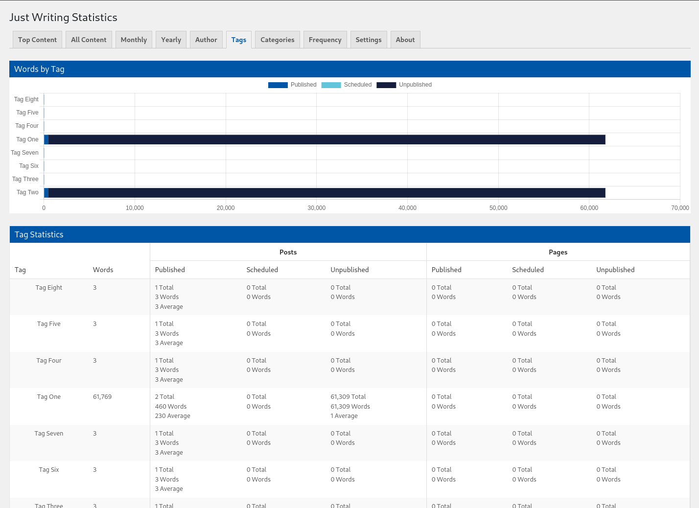Go to the Author tab

(x=206, y=40)
